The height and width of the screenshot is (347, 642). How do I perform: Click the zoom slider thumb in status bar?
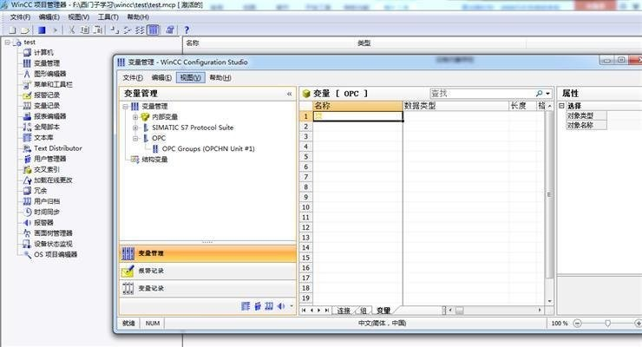coord(607,324)
